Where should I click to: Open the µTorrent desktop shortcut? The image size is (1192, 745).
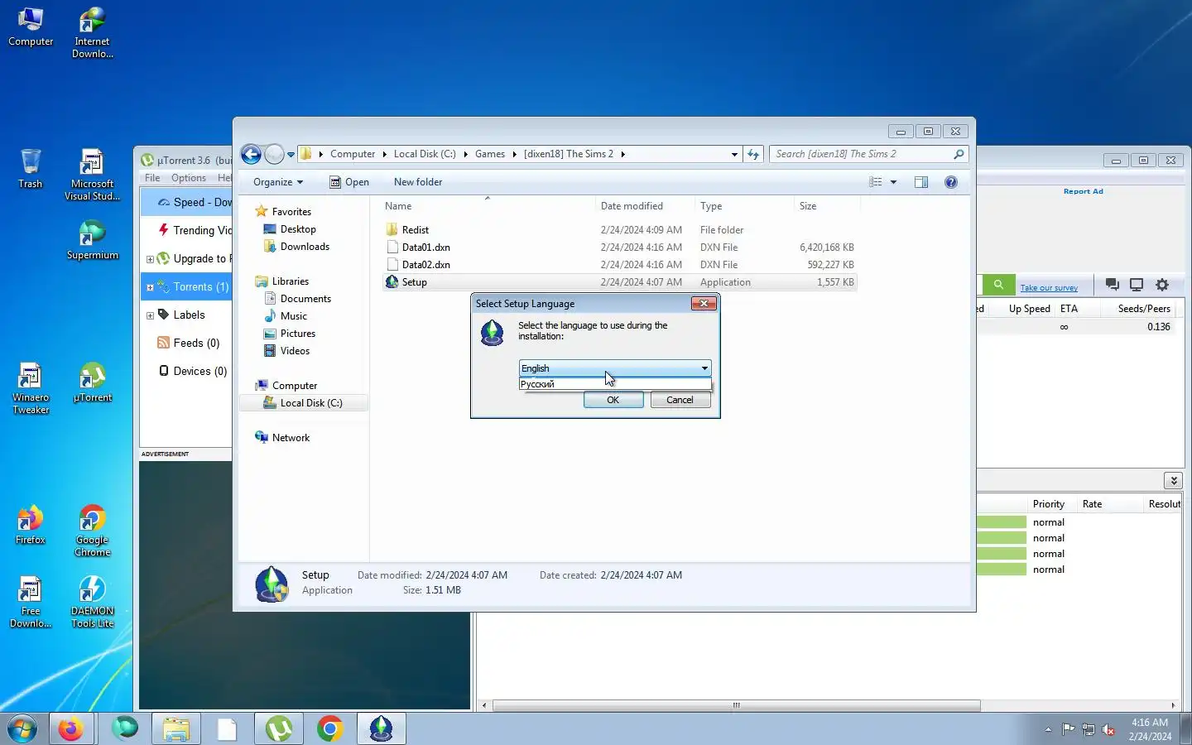pos(92,382)
